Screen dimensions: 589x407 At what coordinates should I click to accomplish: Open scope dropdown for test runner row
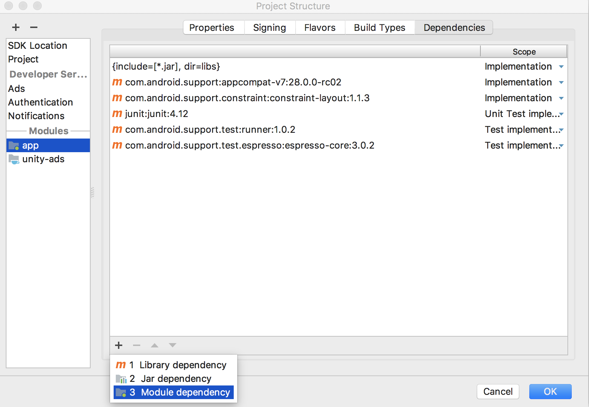[561, 130]
